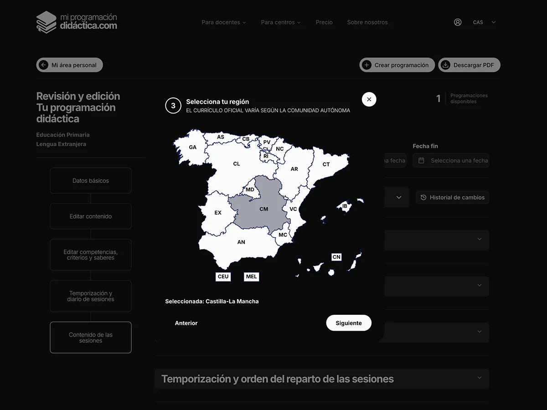Select Asturias (AS) on the map
Image resolution: width=547 pixels, height=410 pixels.
(221, 137)
